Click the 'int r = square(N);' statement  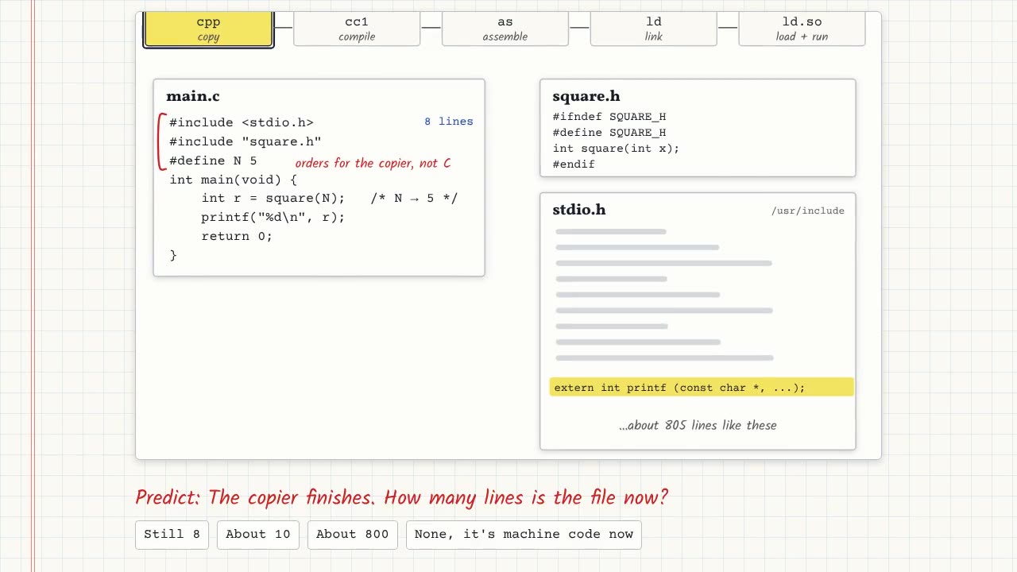(x=273, y=199)
